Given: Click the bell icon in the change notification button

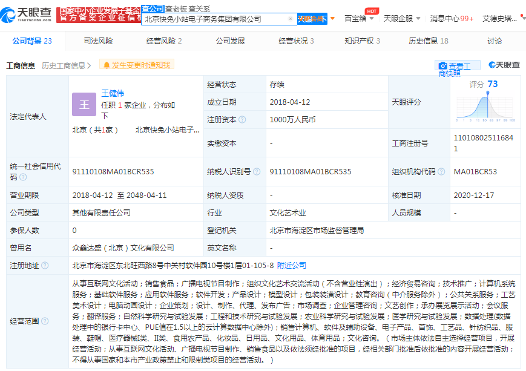Looking at the screenshot, I should point(107,65).
